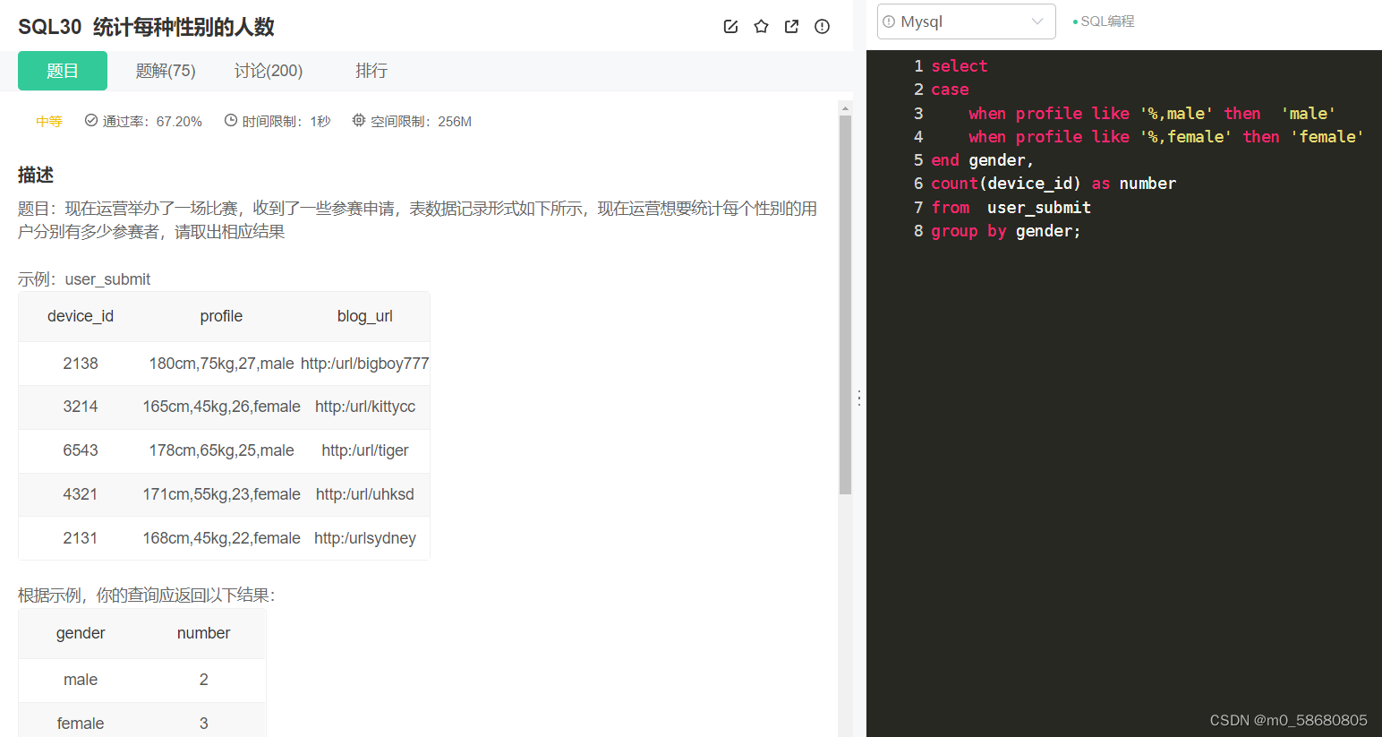Click line number 3 in editor gutter
The height and width of the screenshot is (737, 1382).
pos(918,114)
